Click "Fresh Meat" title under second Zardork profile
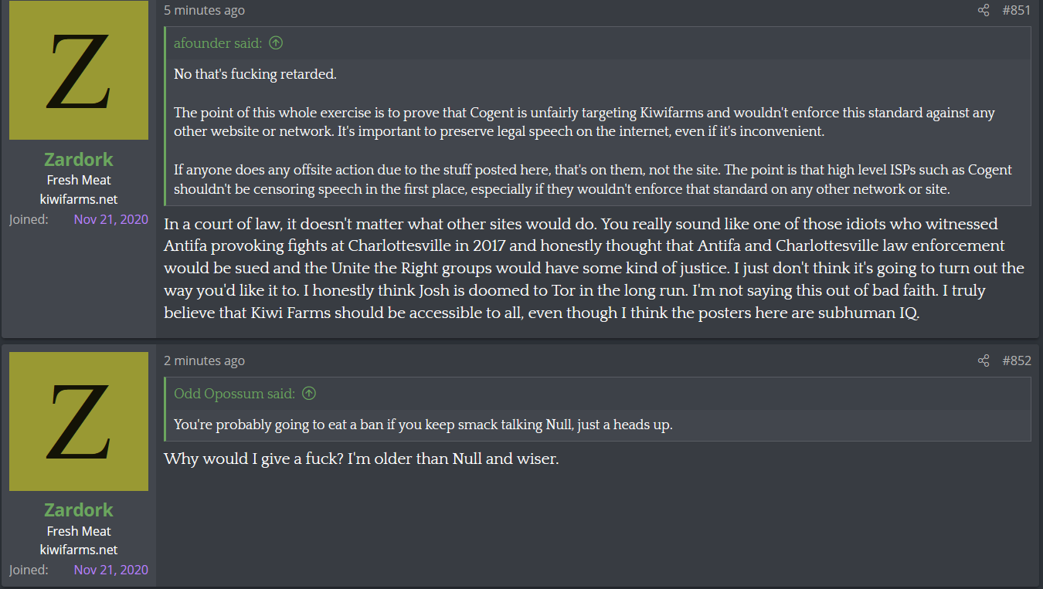Screen dimensions: 1043x589 (79, 531)
